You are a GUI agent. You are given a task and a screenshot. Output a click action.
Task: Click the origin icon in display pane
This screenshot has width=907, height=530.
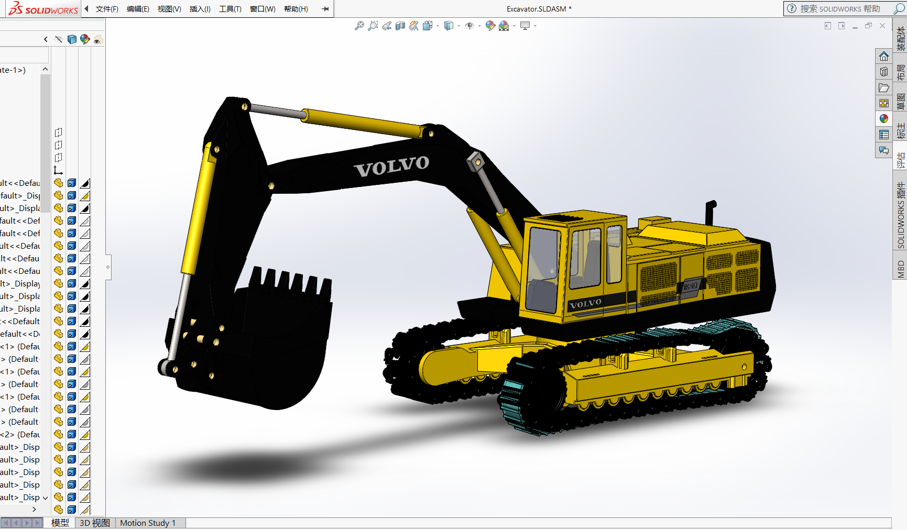tap(58, 170)
